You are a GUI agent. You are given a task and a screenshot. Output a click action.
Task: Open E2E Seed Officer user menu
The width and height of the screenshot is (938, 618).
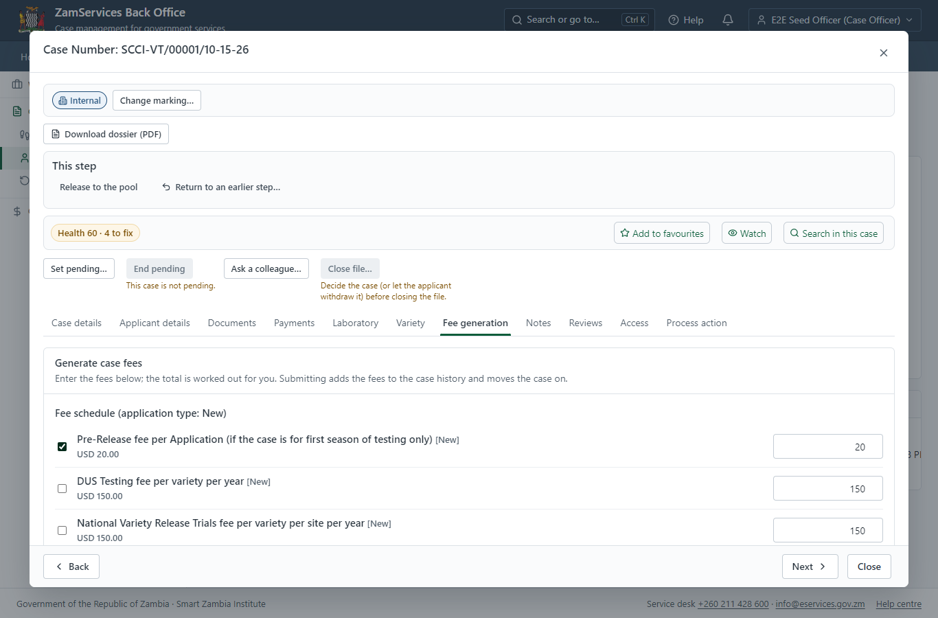(x=834, y=20)
